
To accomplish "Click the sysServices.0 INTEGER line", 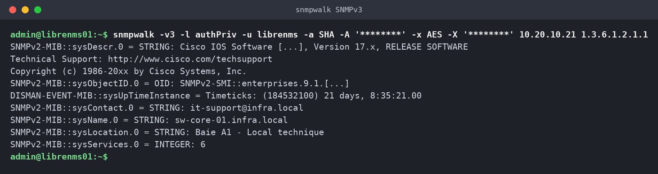I will (108, 144).
